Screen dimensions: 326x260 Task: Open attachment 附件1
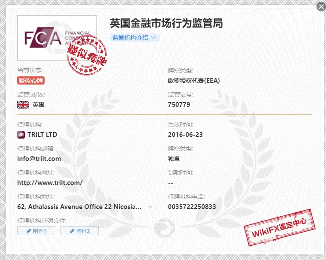point(36,231)
